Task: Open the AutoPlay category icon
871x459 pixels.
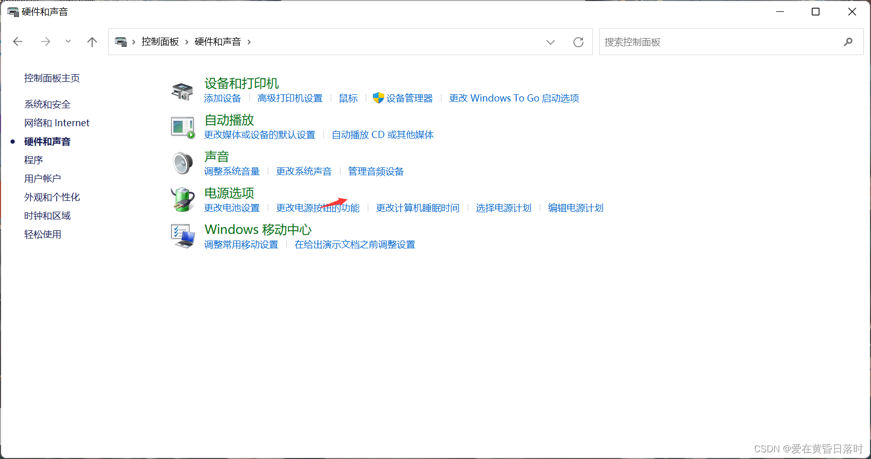Action: [183, 127]
